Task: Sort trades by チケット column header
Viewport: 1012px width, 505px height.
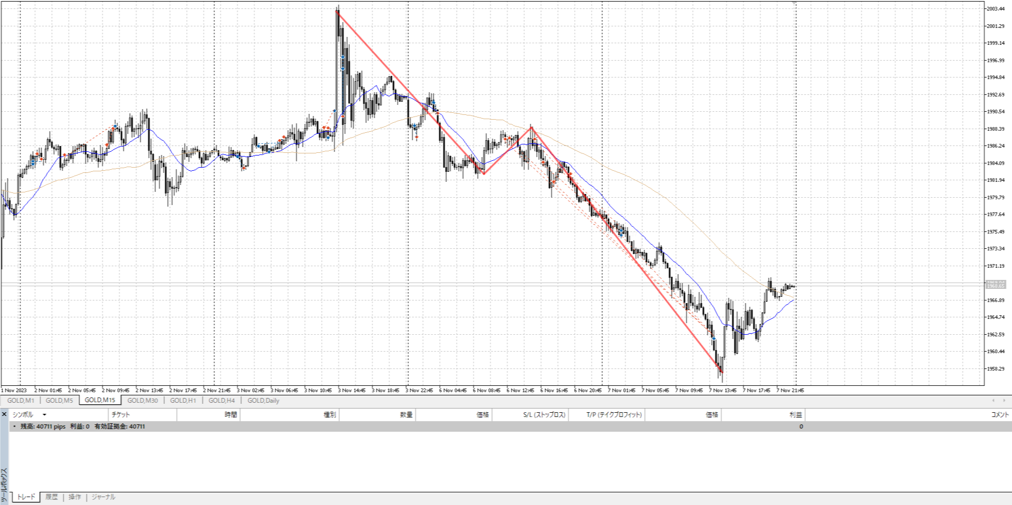Action: [121, 415]
